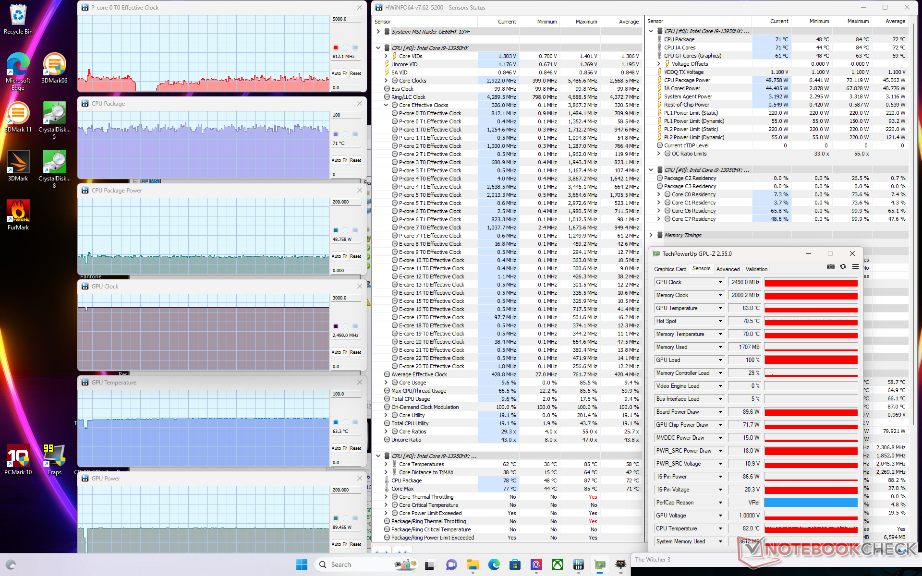Click the GPU-Z screenshot camera icon
The width and height of the screenshot is (922, 576).
[x=830, y=267]
